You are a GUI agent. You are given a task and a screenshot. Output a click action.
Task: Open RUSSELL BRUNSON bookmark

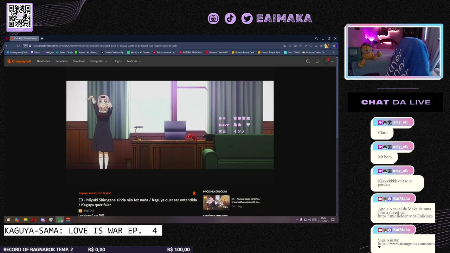tap(191, 52)
